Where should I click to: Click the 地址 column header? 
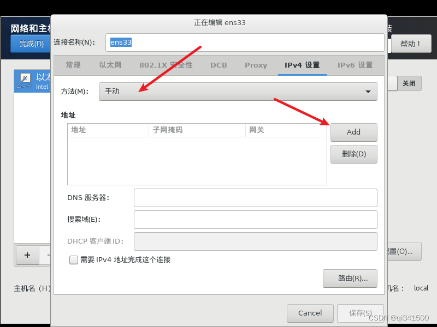[108, 130]
